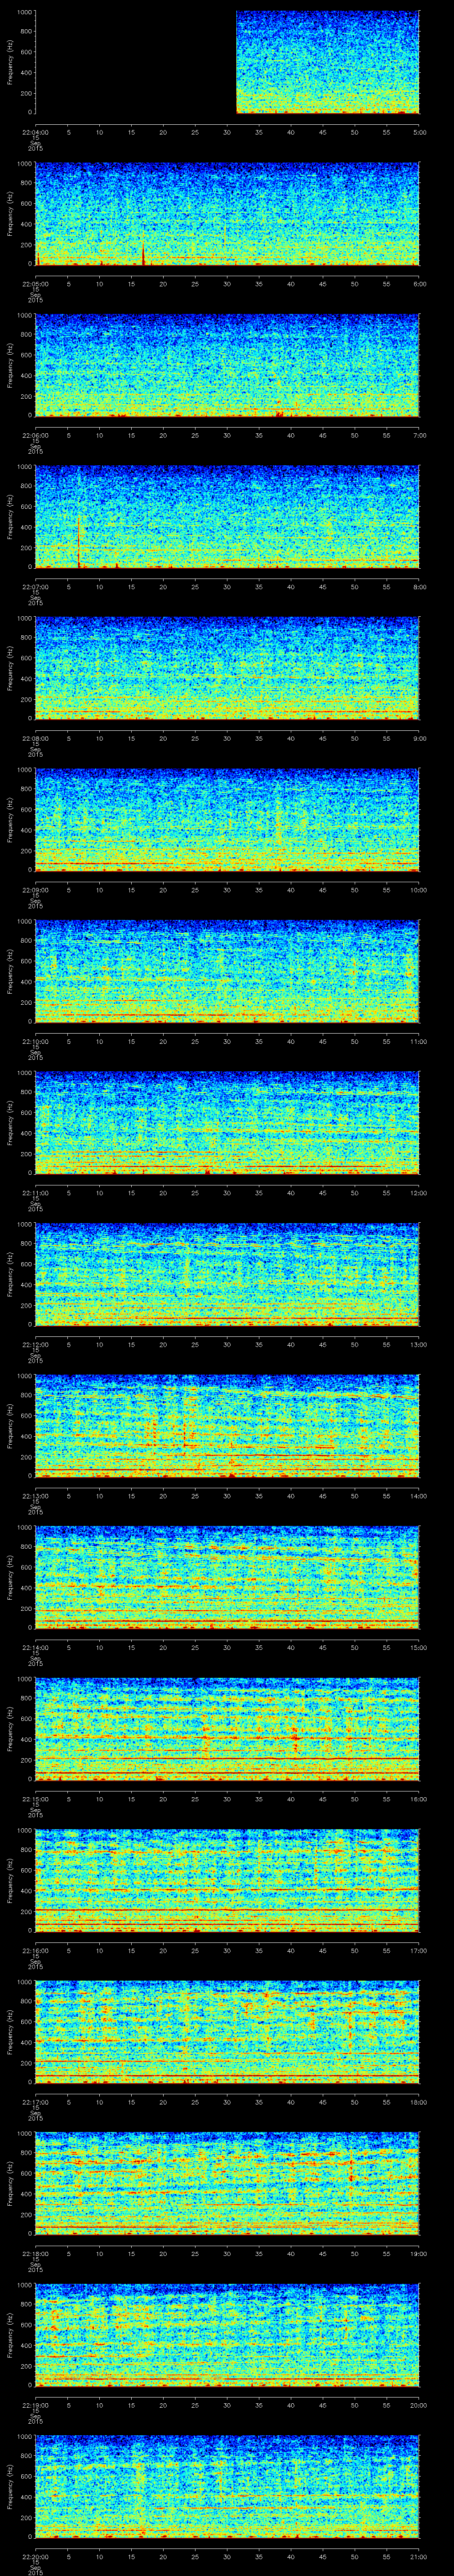Image resolution: width=454 pixels, height=2576 pixels.
Task: Click the 9:00 end time label
Action: pyautogui.click(x=419, y=737)
